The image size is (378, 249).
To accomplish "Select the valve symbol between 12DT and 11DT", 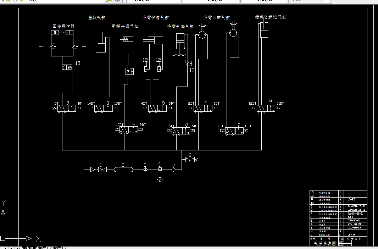I will point(266,109).
